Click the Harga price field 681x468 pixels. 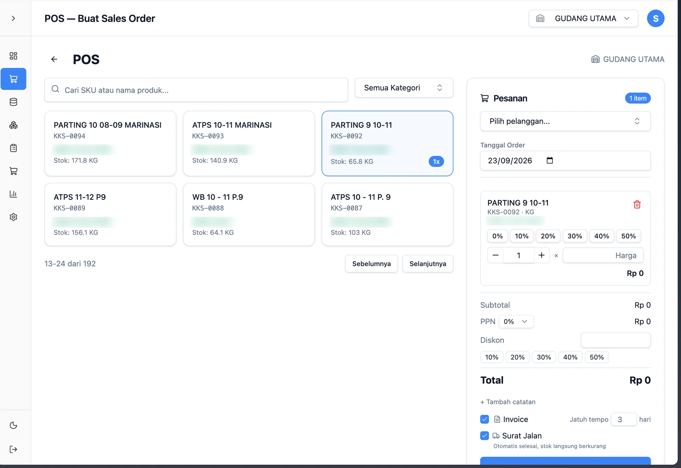[603, 255]
